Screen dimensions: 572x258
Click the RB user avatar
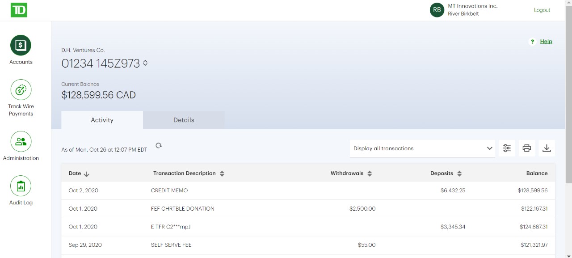(x=437, y=10)
